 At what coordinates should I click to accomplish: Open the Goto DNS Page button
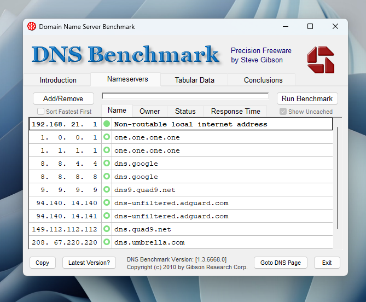[281, 263]
